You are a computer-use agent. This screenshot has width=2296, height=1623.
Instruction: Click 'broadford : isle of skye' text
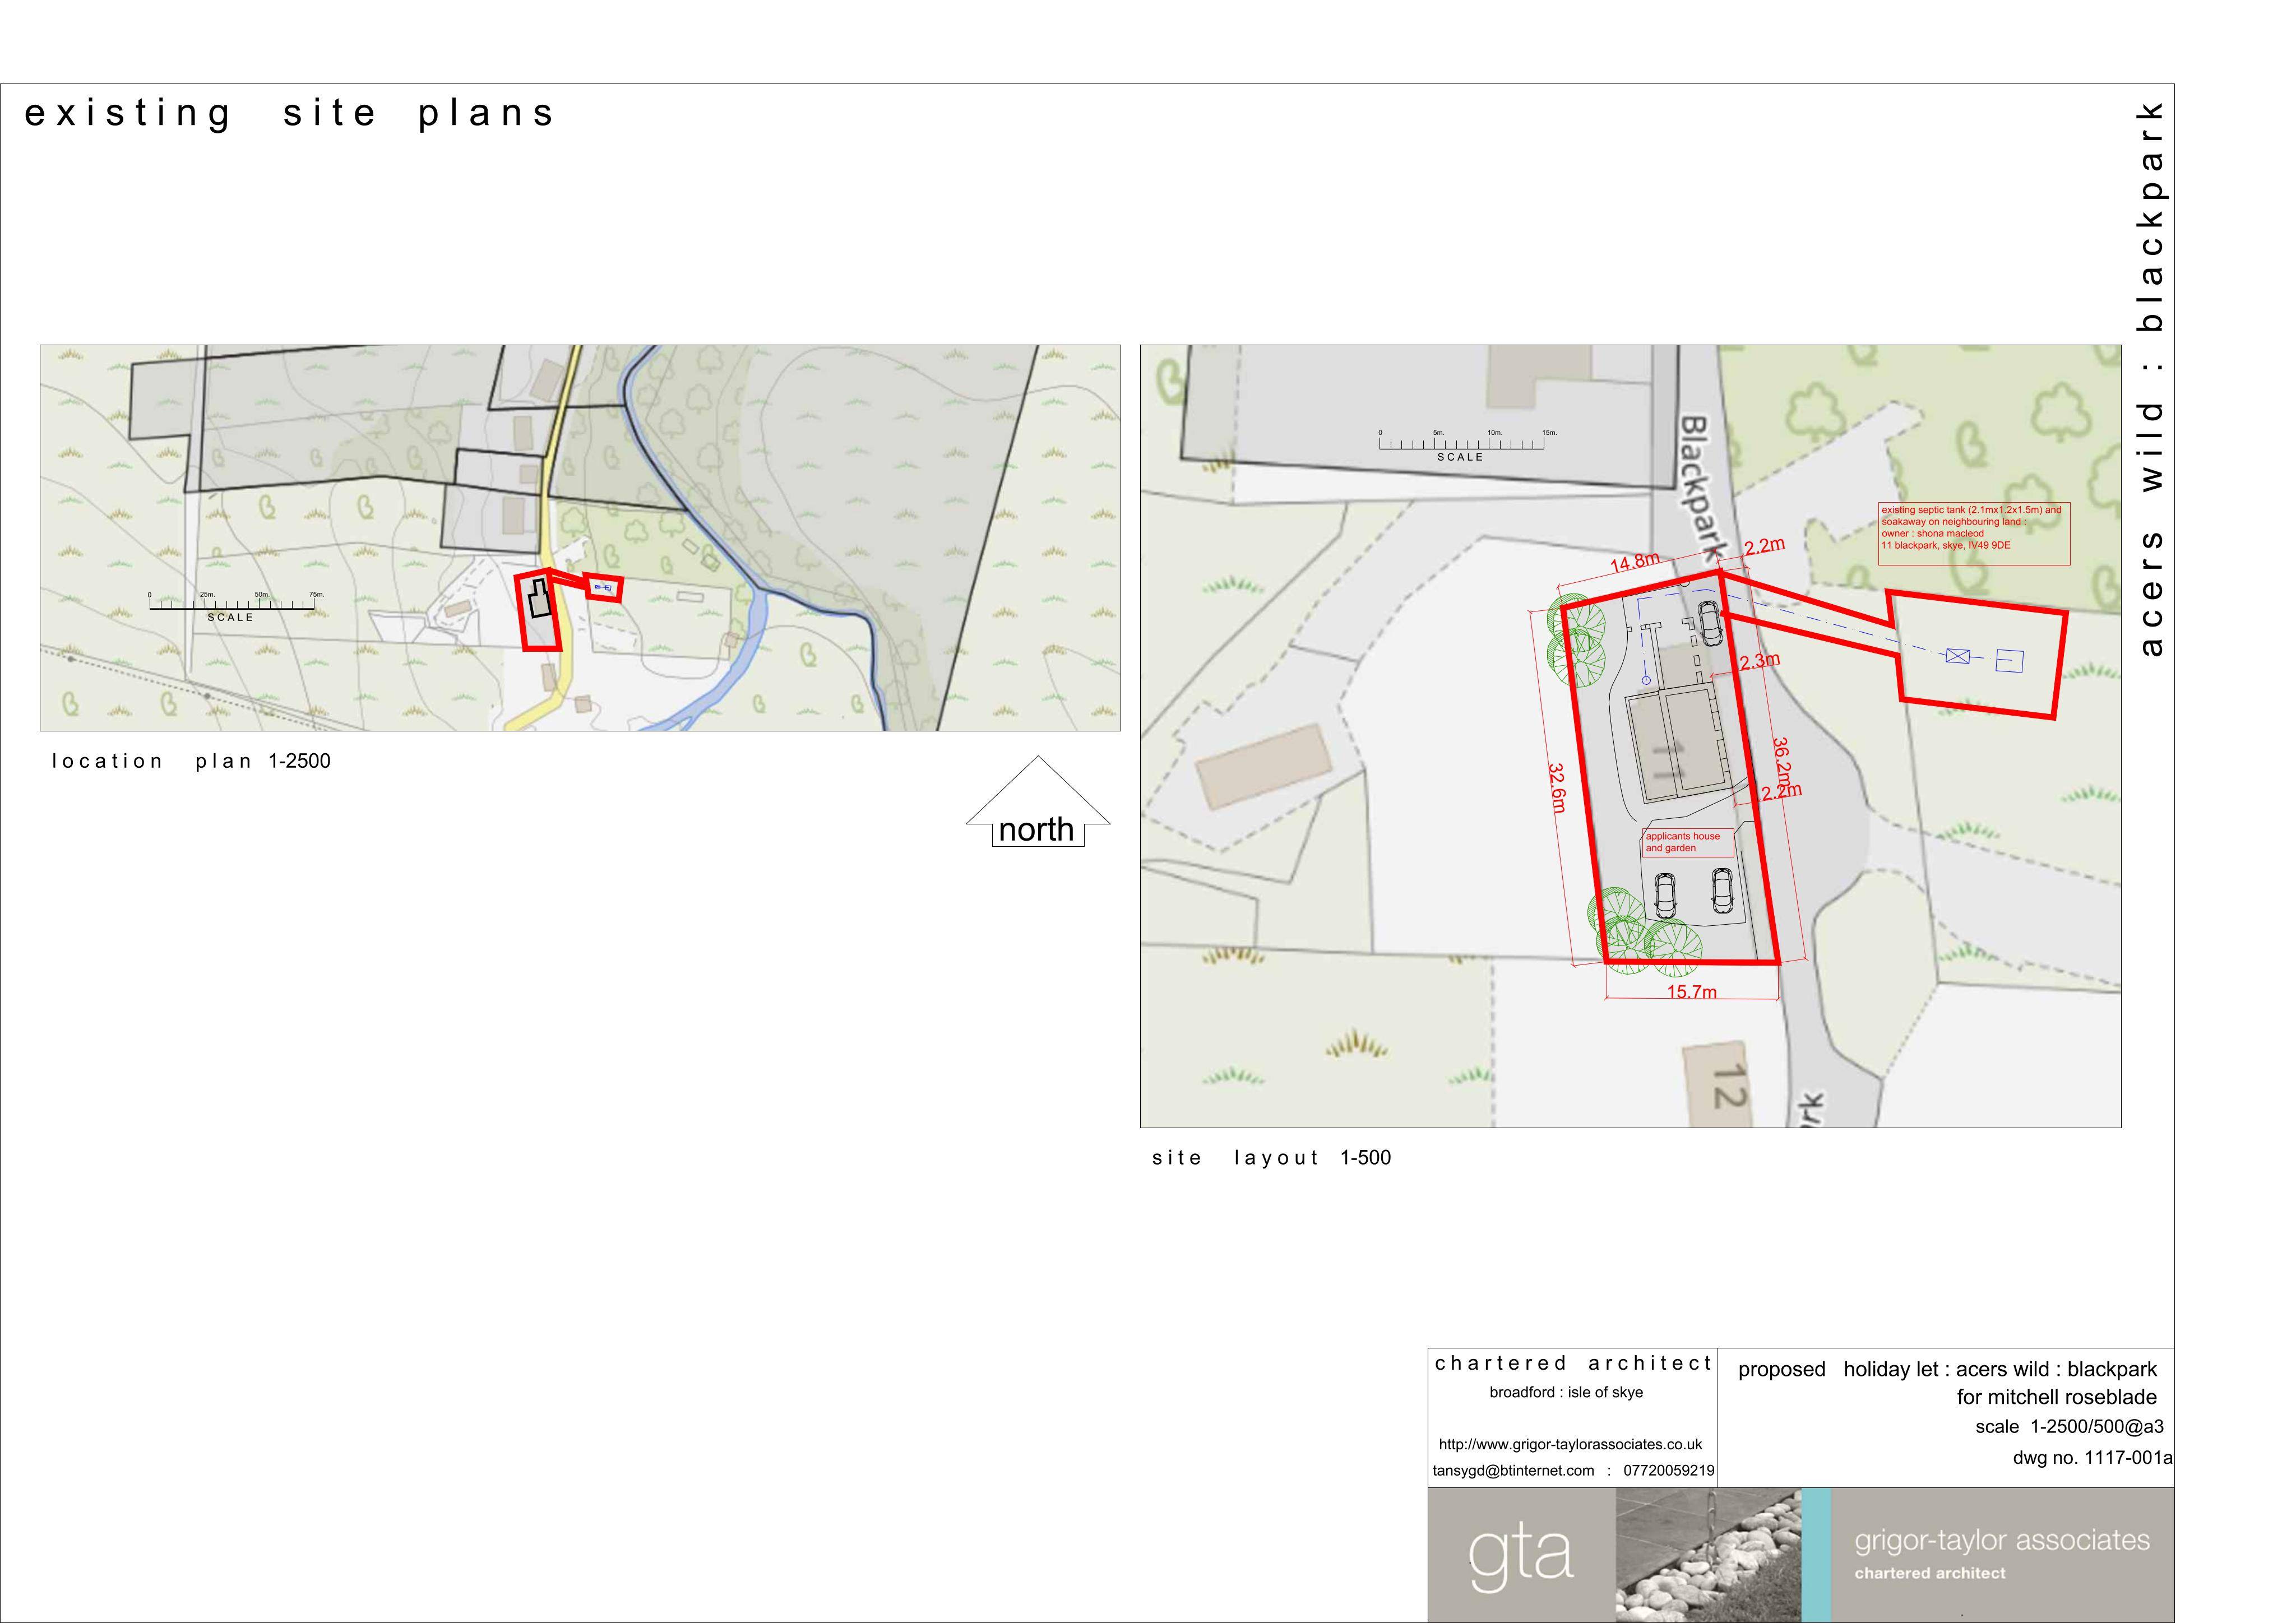pyautogui.click(x=1566, y=1392)
